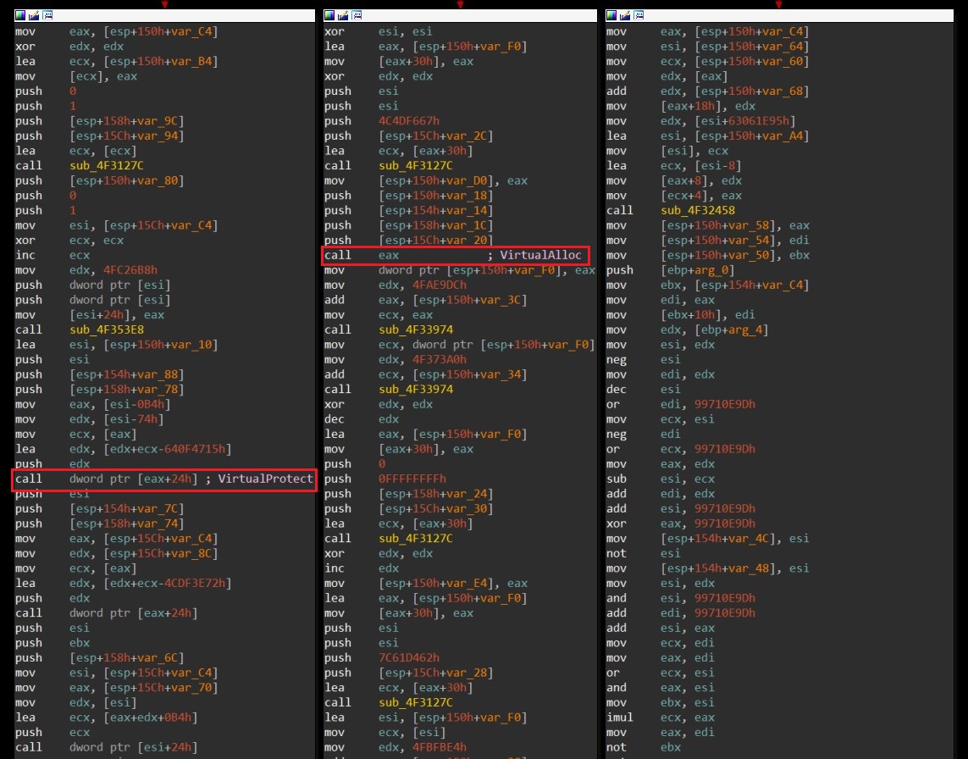The width and height of the screenshot is (968, 759).
Task: Select 'mov [esp+150h+var_E4], eax' line
Action: pos(426,583)
